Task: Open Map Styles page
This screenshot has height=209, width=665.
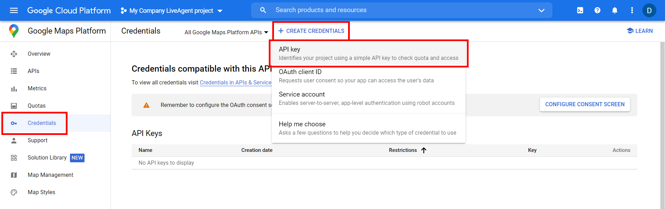Action: [x=41, y=192]
